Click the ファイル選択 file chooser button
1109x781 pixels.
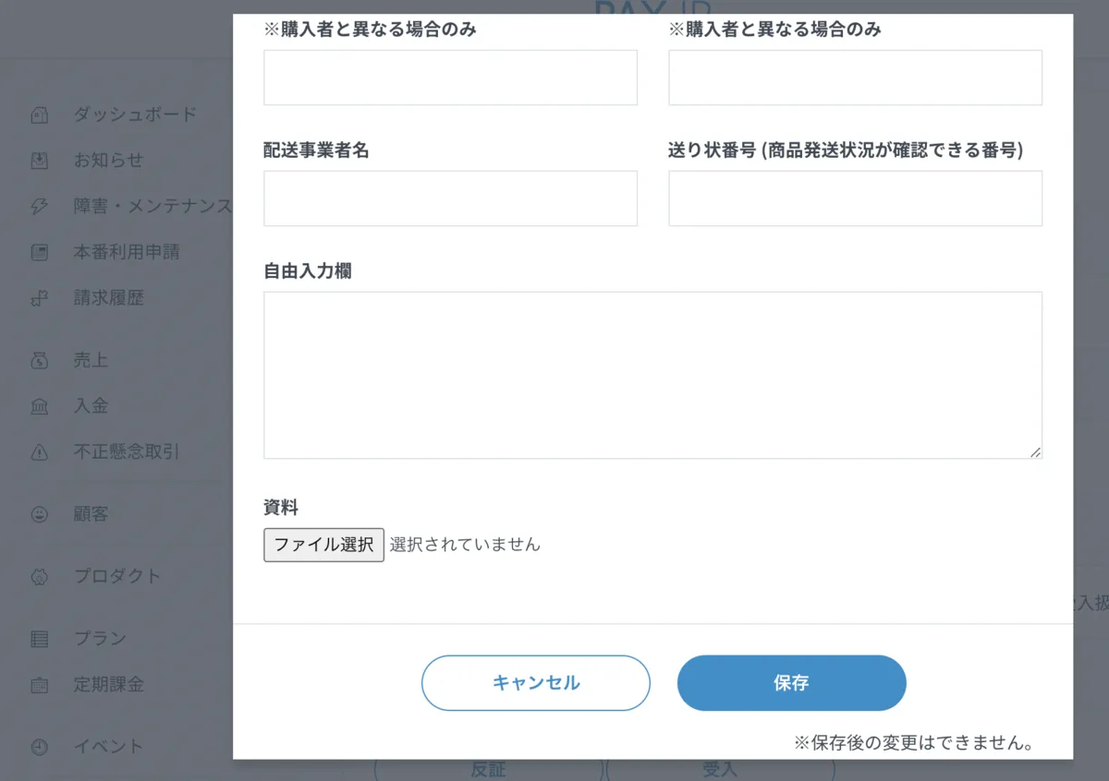(323, 545)
